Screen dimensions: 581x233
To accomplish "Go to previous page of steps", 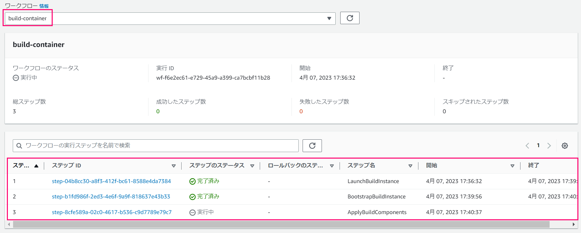I will [527, 146].
